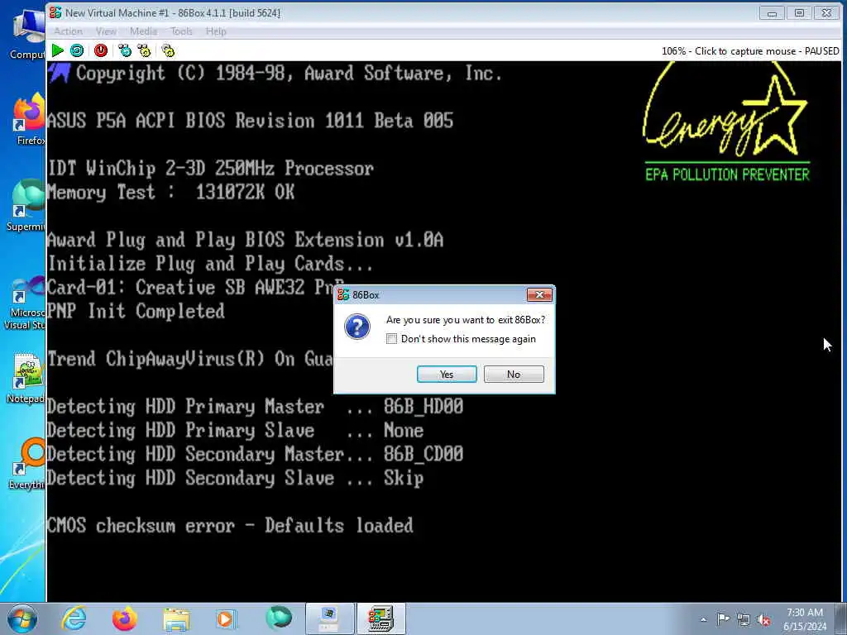This screenshot has width=847, height=635.
Task: Open Action Center flag icon in tray
Action: (x=723, y=619)
